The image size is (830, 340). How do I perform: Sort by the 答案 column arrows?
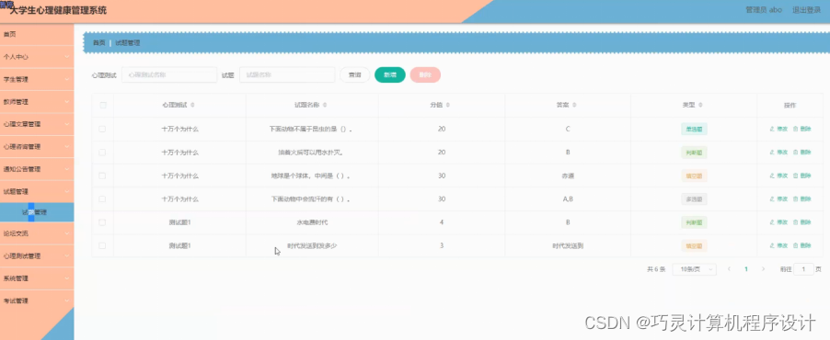click(574, 106)
